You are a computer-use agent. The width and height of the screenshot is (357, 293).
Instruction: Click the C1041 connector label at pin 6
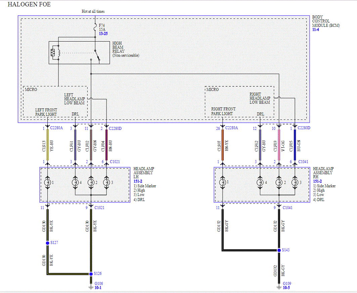click(303, 162)
